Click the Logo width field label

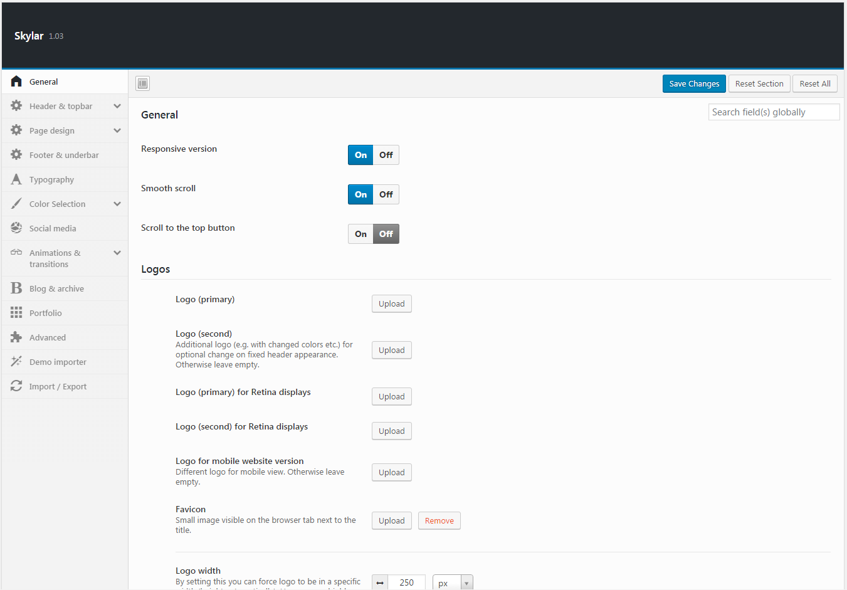pyautogui.click(x=198, y=571)
